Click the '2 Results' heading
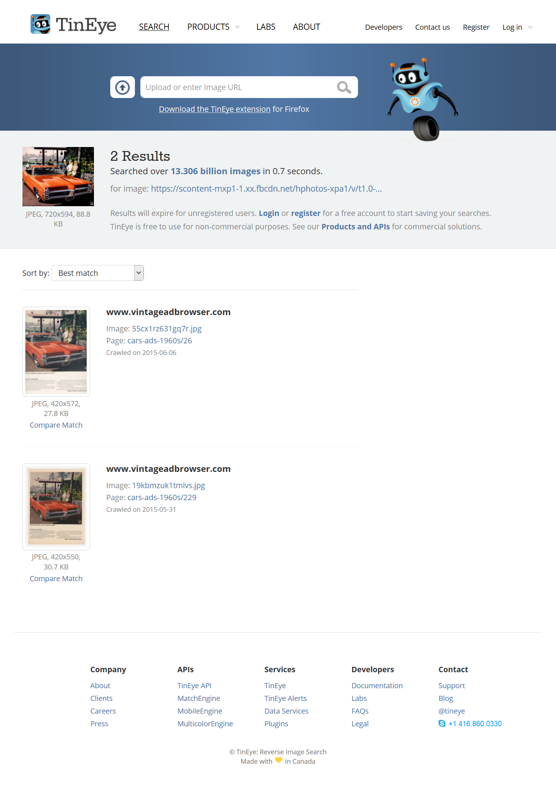This screenshot has width=556, height=796. tap(140, 156)
